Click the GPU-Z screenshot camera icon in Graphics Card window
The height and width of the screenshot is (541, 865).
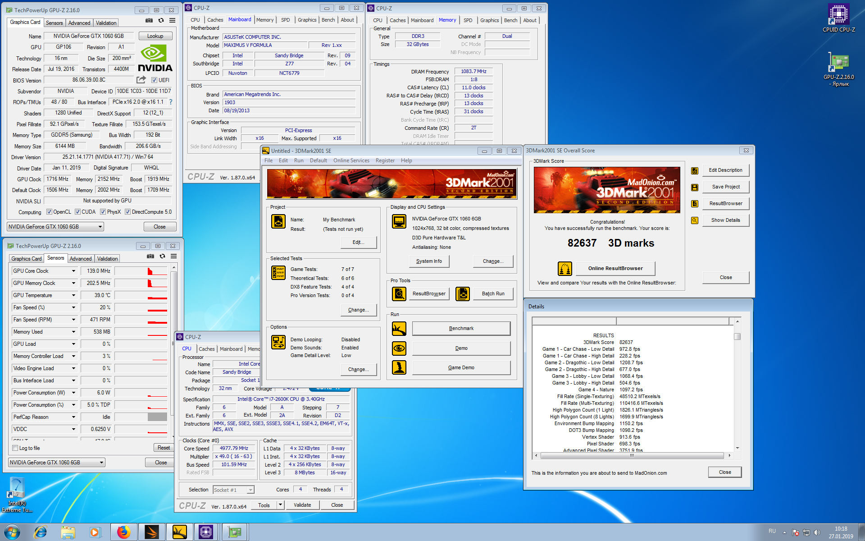point(149,21)
